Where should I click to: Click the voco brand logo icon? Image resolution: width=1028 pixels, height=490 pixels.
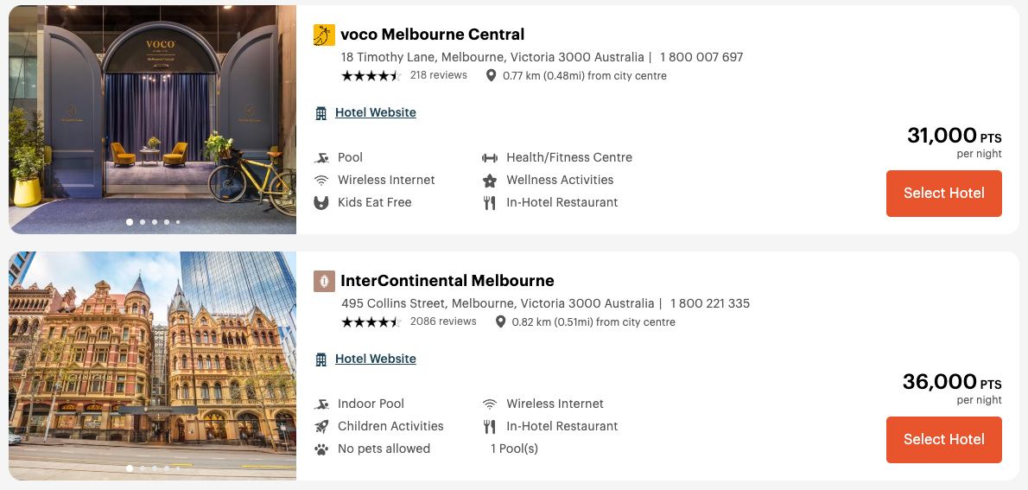pyautogui.click(x=324, y=35)
